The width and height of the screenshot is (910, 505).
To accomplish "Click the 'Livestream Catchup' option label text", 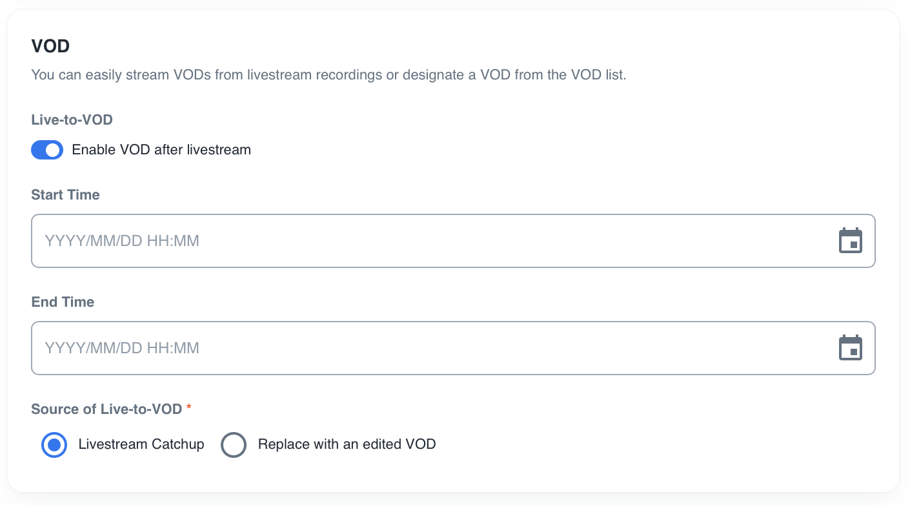I will (x=141, y=444).
